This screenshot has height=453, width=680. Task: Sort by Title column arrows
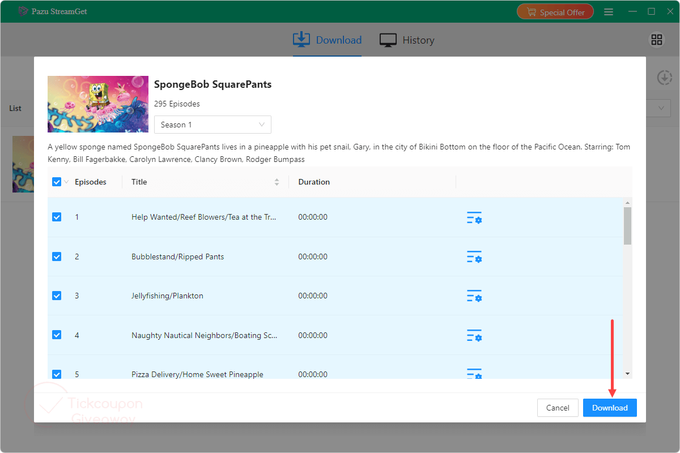277,182
